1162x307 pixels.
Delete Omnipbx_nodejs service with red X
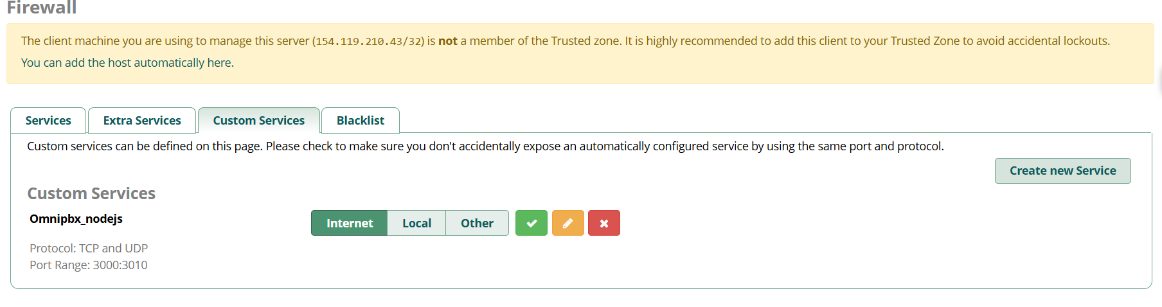click(603, 223)
